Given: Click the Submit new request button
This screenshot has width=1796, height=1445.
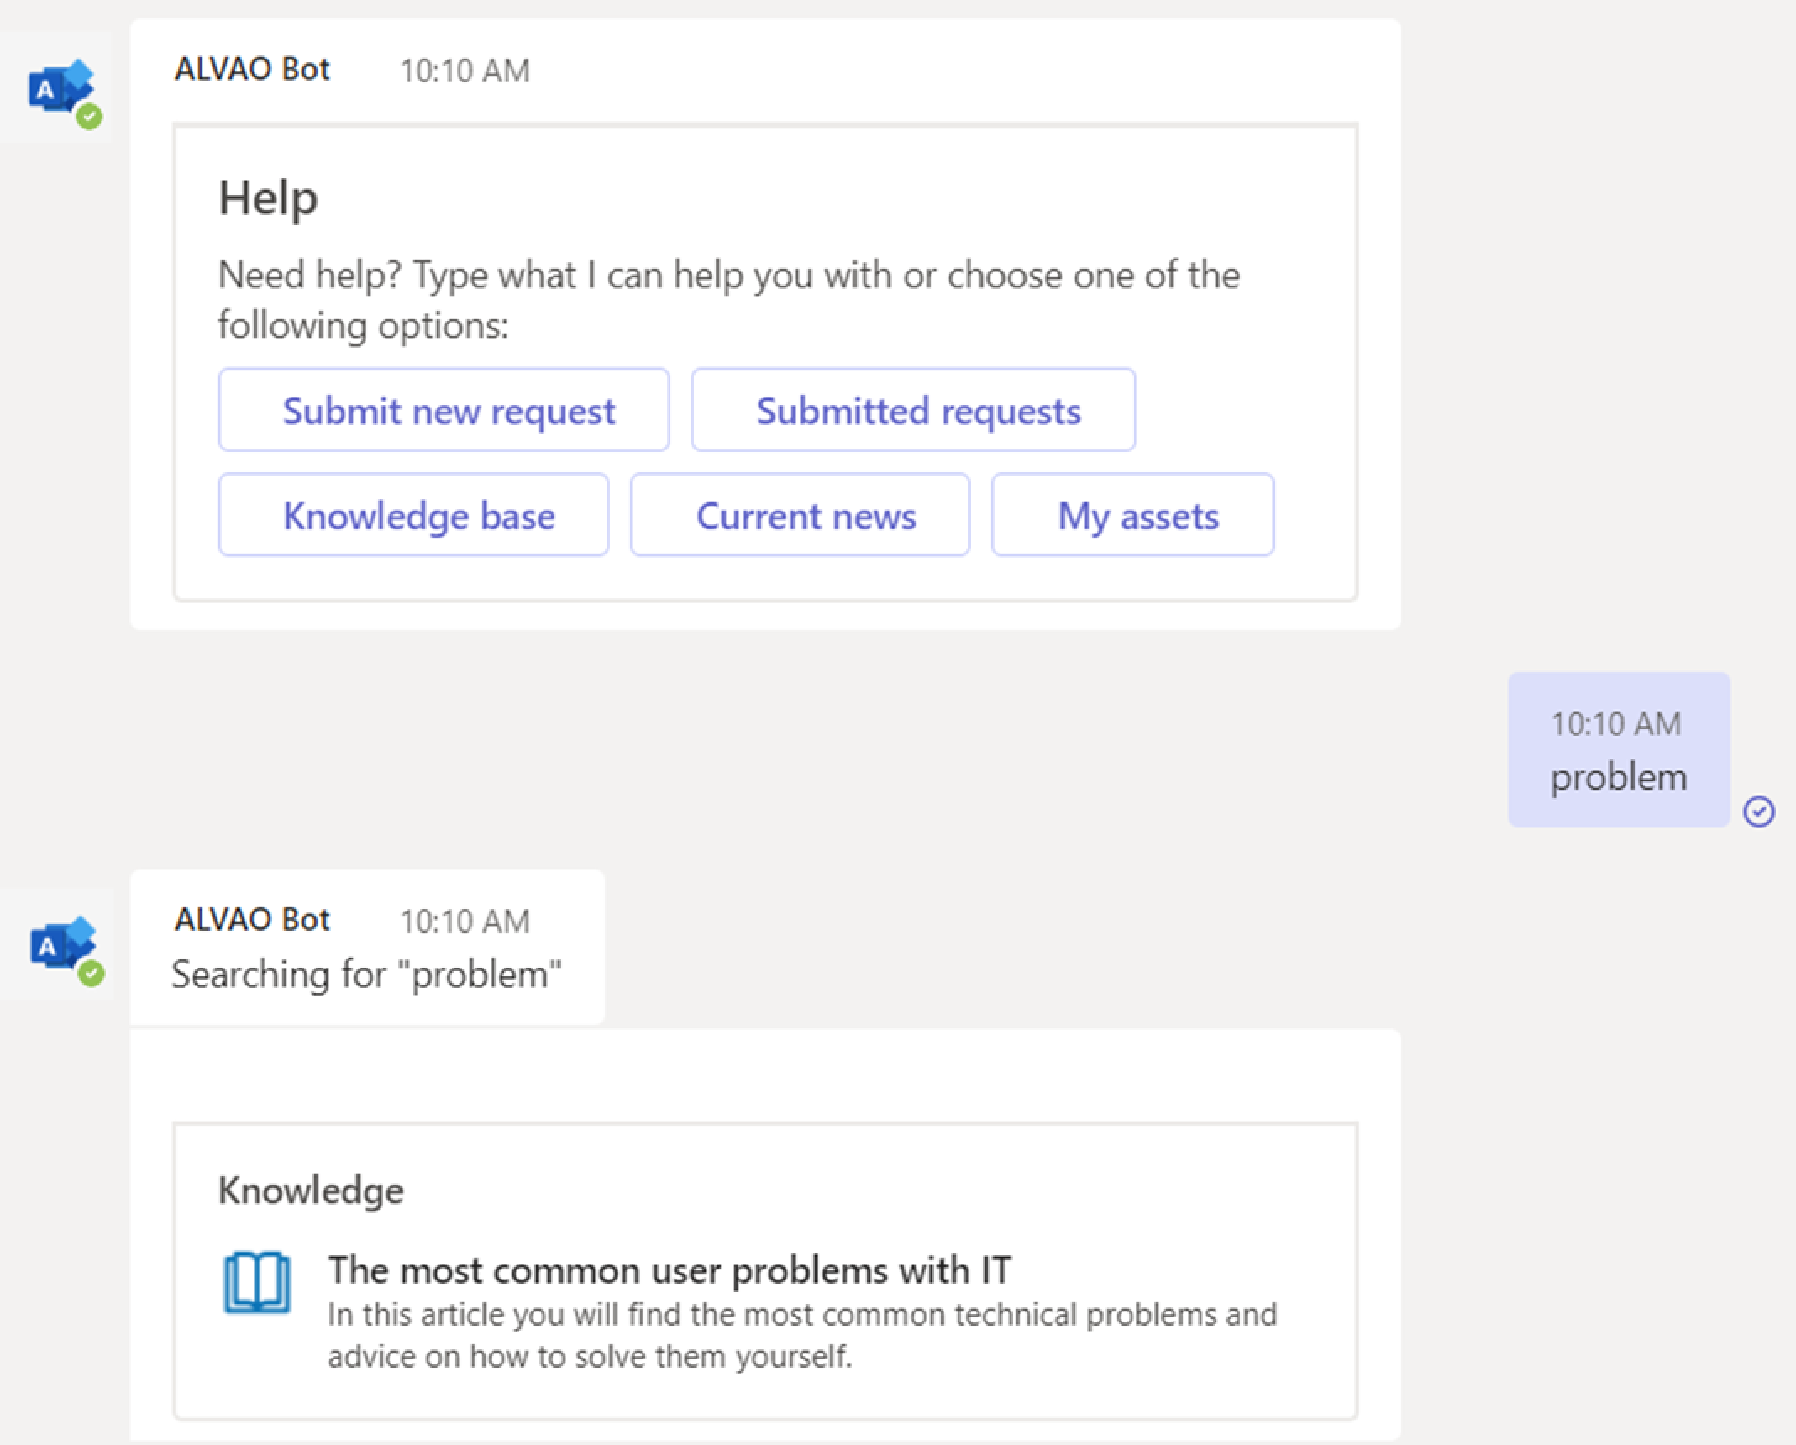Looking at the screenshot, I should coord(444,410).
